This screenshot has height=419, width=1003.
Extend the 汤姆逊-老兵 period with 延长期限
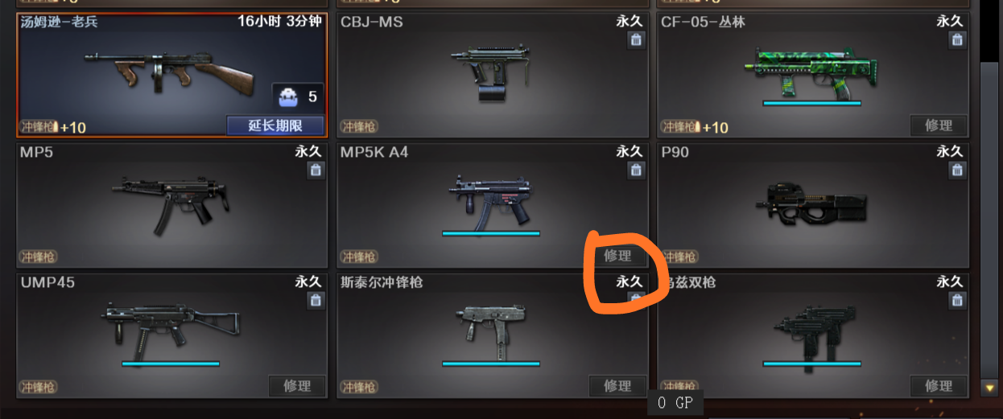275,125
